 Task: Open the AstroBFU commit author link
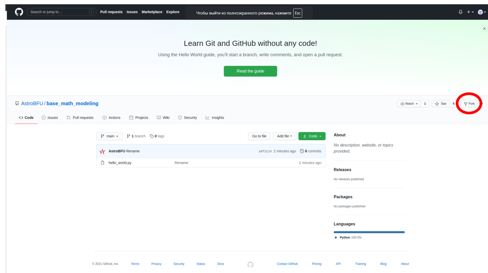point(117,151)
